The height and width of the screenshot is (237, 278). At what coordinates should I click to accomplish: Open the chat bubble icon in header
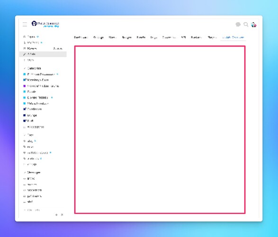point(238,25)
